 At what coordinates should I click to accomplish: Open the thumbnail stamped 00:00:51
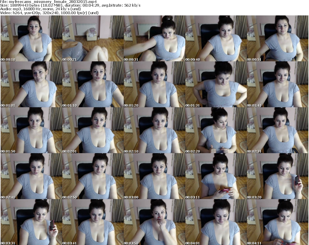click(x=278, y=38)
